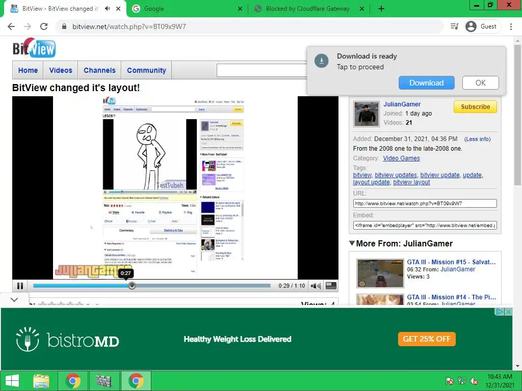Select the video URL field
This screenshot has height=391, width=522.
[x=425, y=204]
